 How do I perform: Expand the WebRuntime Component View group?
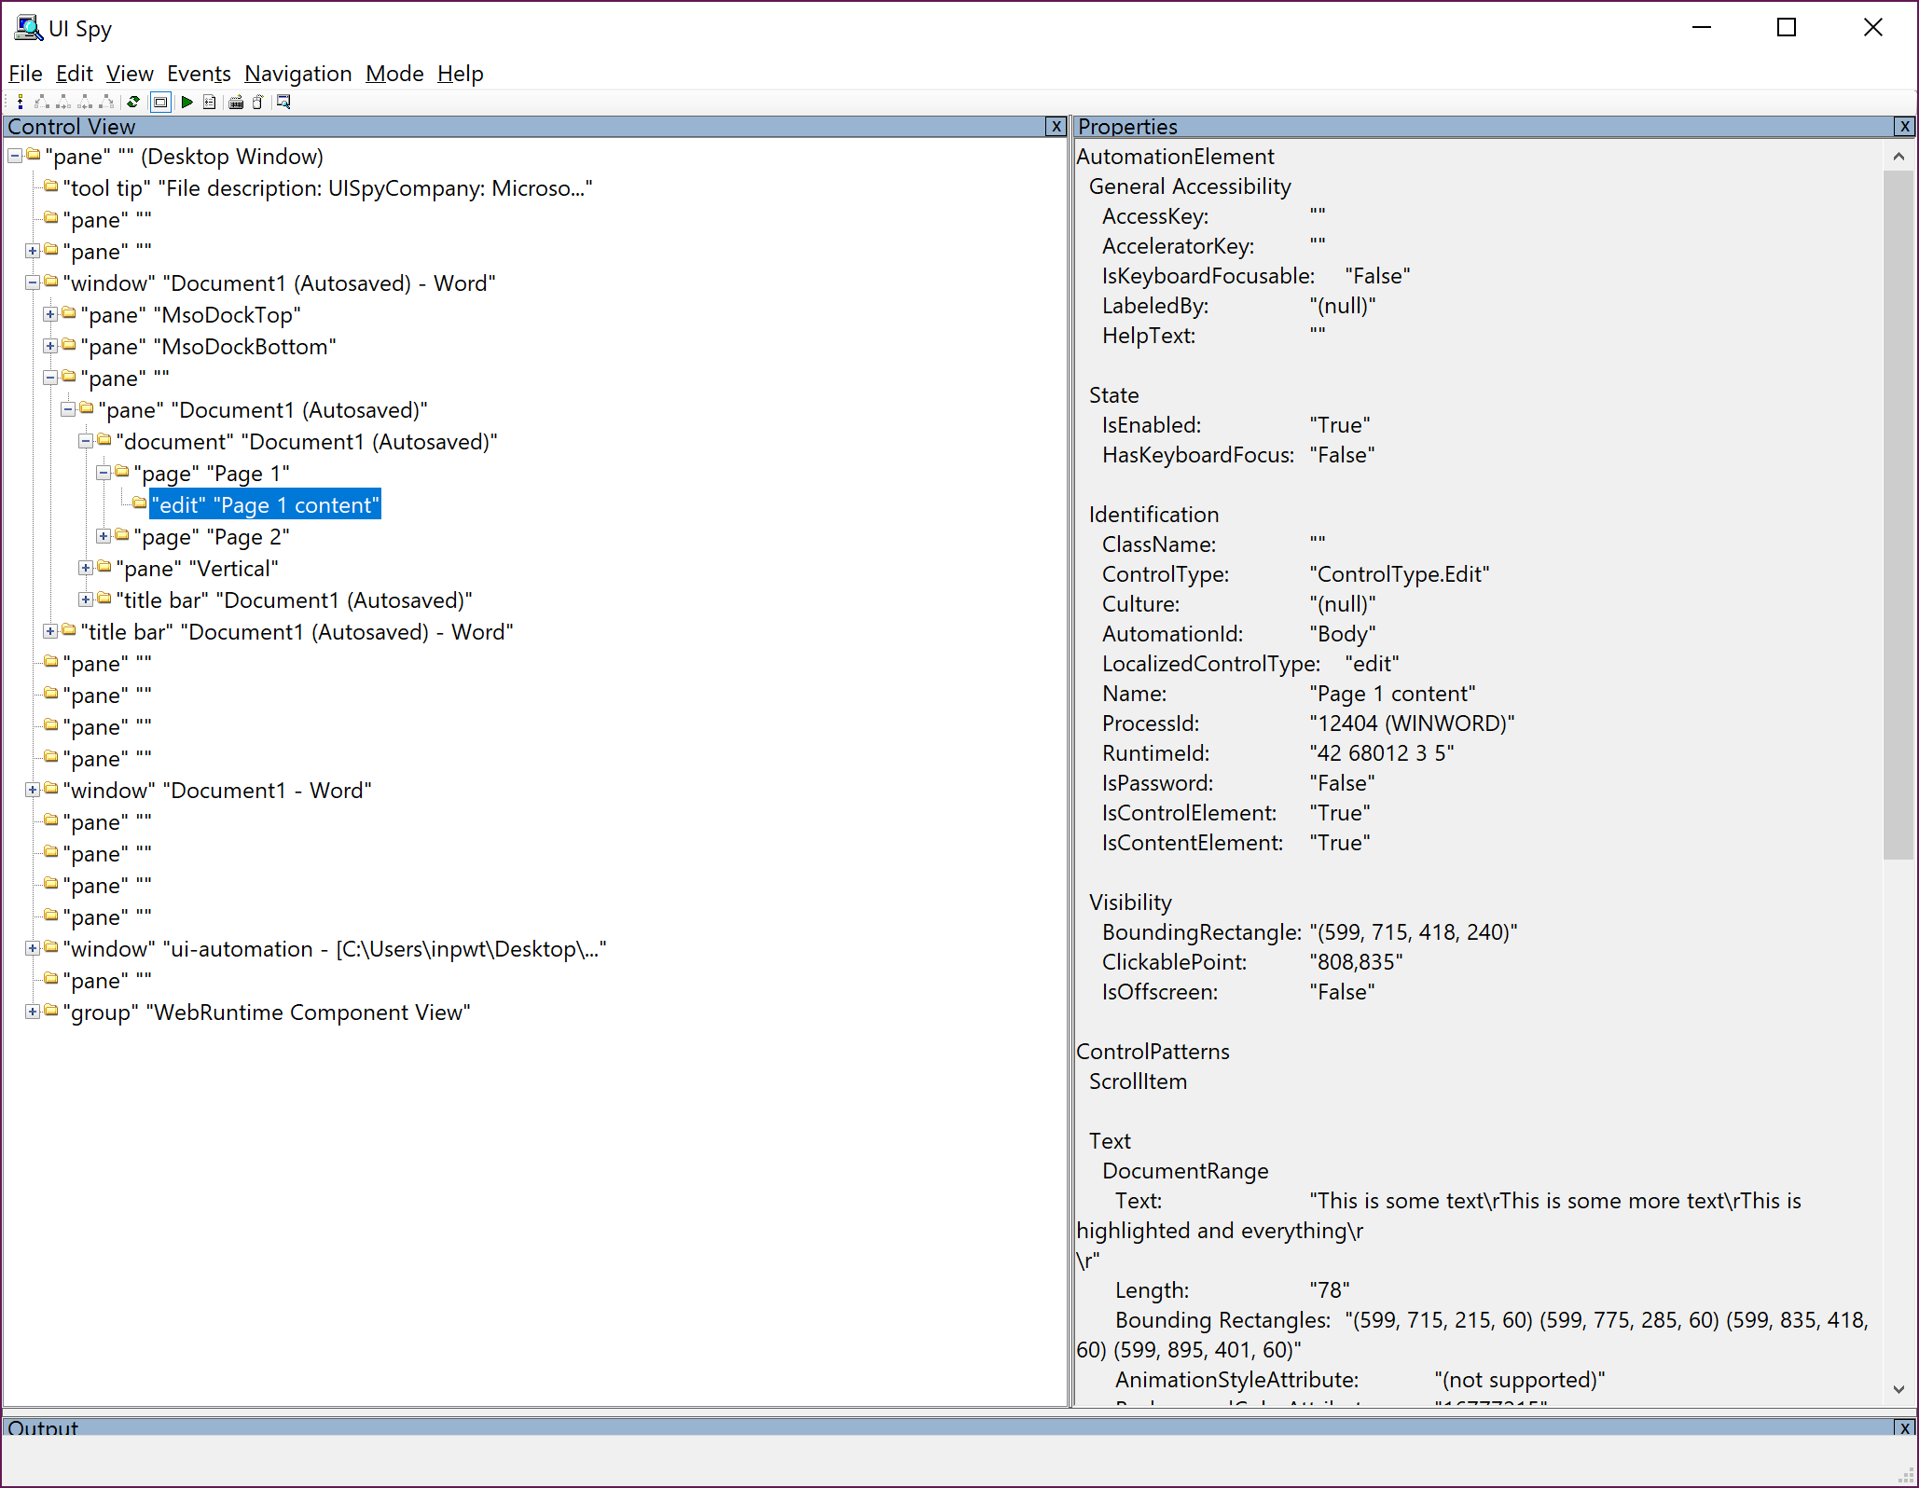pyautogui.click(x=33, y=1012)
